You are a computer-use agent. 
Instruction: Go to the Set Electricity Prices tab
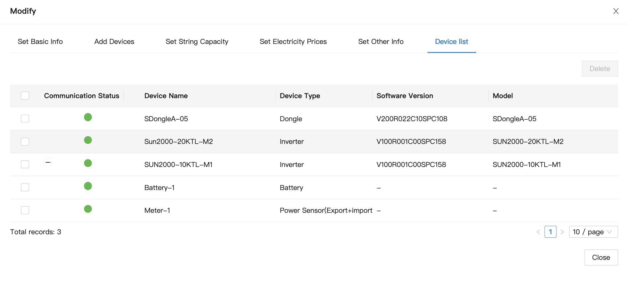(x=293, y=42)
